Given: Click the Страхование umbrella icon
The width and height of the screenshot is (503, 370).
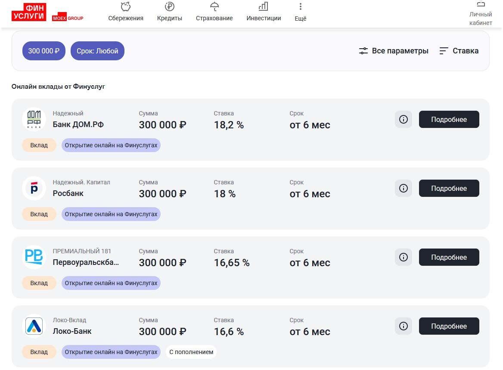Looking at the screenshot, I should [214, 6].
